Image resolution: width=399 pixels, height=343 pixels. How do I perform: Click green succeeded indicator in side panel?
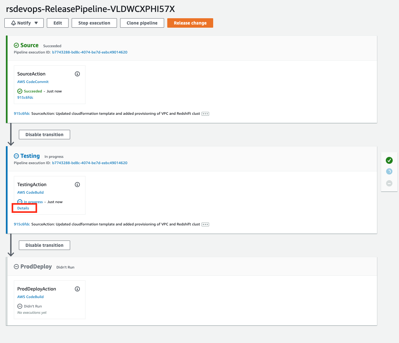tap(389, 160)
